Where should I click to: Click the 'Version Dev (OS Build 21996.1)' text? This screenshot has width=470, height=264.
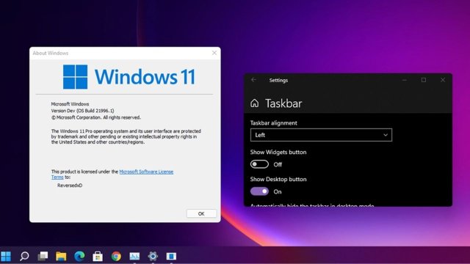click(83, 111)
